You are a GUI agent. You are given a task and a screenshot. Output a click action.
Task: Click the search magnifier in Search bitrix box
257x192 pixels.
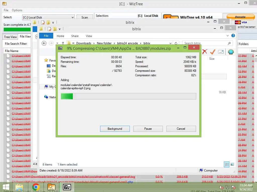point(229,43)
